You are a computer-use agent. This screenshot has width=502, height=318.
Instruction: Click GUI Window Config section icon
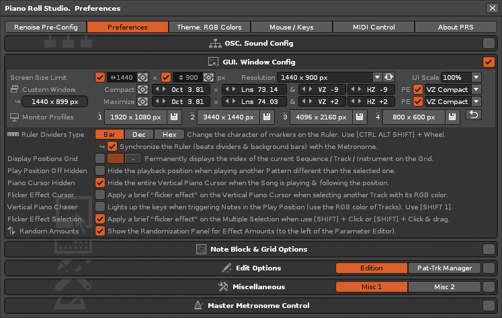pos(213,62)
